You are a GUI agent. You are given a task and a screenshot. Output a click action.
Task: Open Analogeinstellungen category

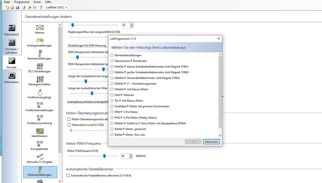(39, 42)
